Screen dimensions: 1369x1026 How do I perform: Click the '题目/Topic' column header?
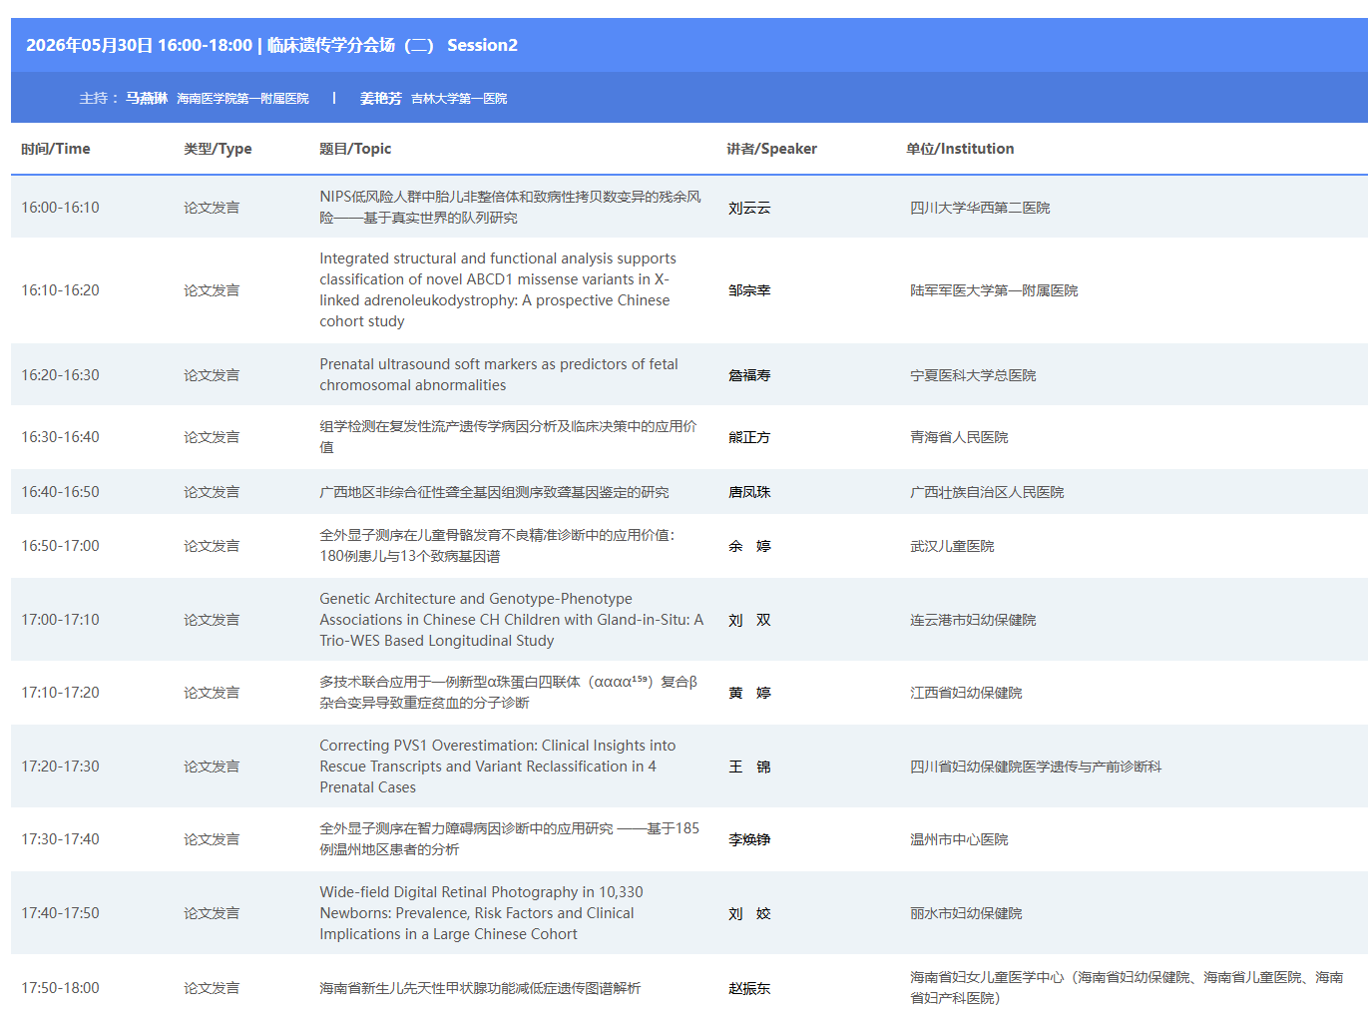[x=355, y=149]
